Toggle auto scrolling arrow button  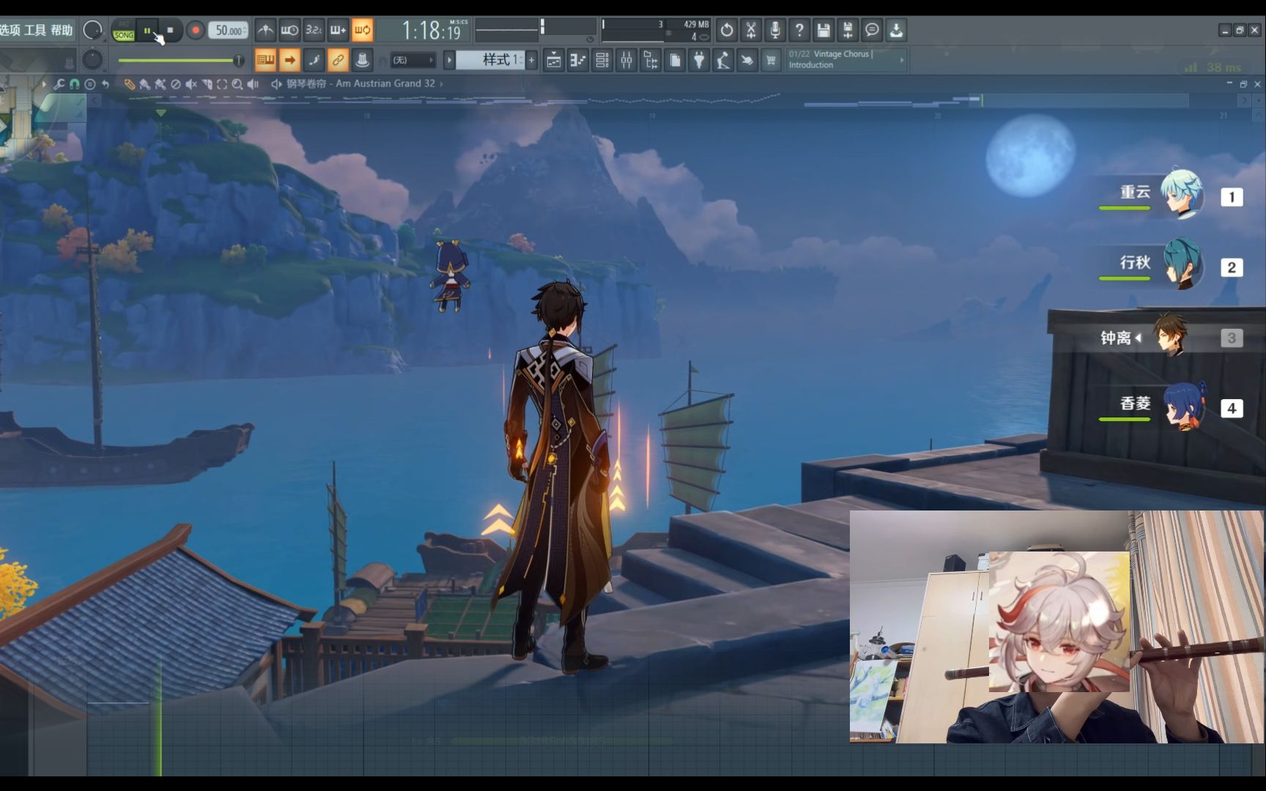tap(289, 60)
